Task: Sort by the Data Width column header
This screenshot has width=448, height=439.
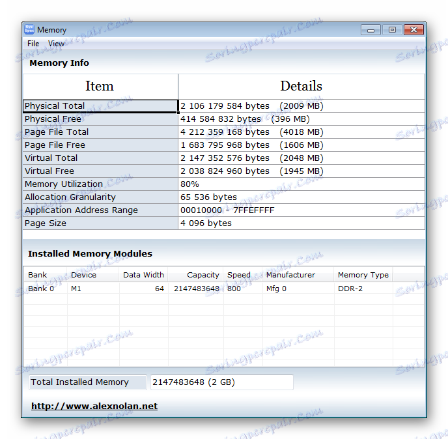Action: 143,275
